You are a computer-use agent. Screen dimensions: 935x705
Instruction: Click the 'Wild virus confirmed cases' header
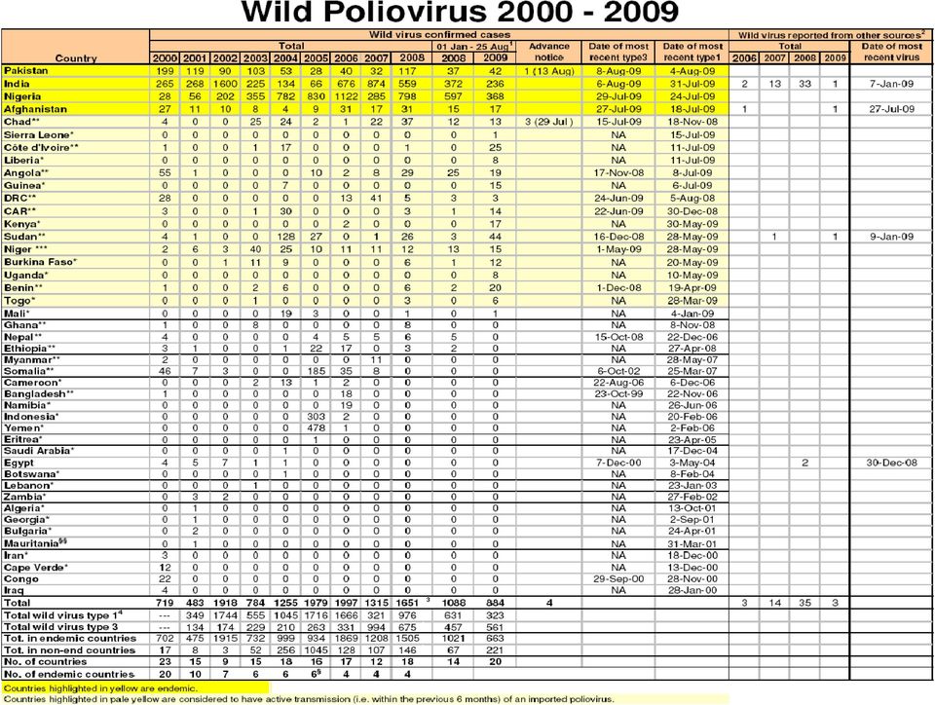coord(439,34)
